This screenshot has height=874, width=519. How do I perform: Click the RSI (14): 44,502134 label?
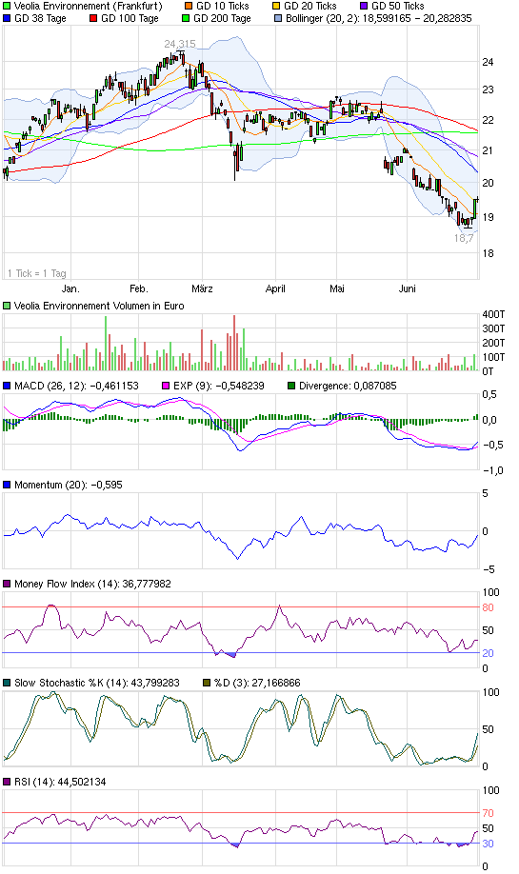tap(60, 782)
